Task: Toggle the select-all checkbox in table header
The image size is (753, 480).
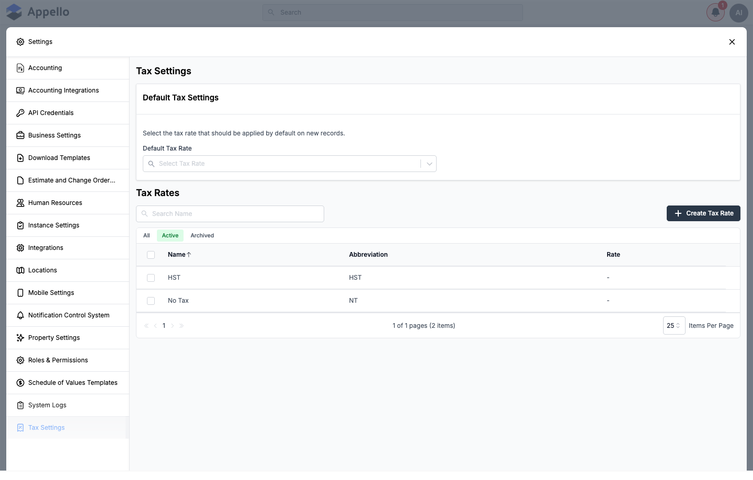Action: click(151, 255)
